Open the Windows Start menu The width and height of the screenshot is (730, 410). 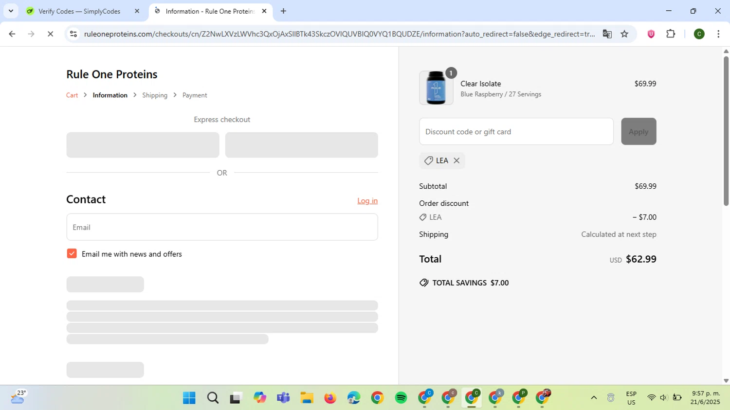(x=189, y=398)
